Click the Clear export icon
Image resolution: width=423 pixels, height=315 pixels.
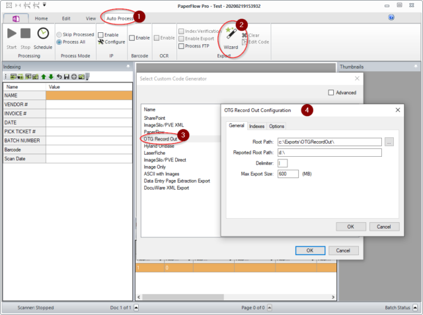(x=245, y=35)
